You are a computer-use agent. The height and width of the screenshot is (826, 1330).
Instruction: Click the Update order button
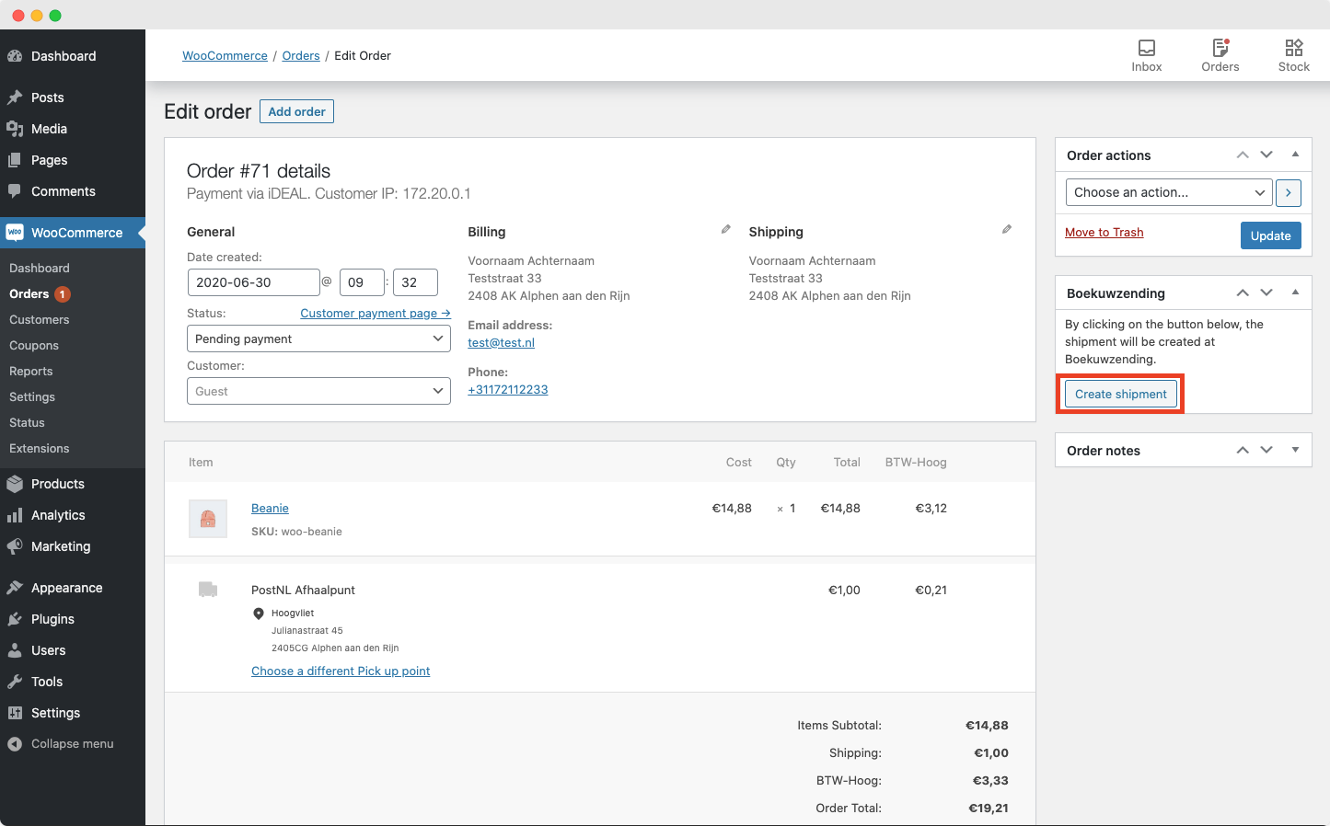coord(1270,235)
